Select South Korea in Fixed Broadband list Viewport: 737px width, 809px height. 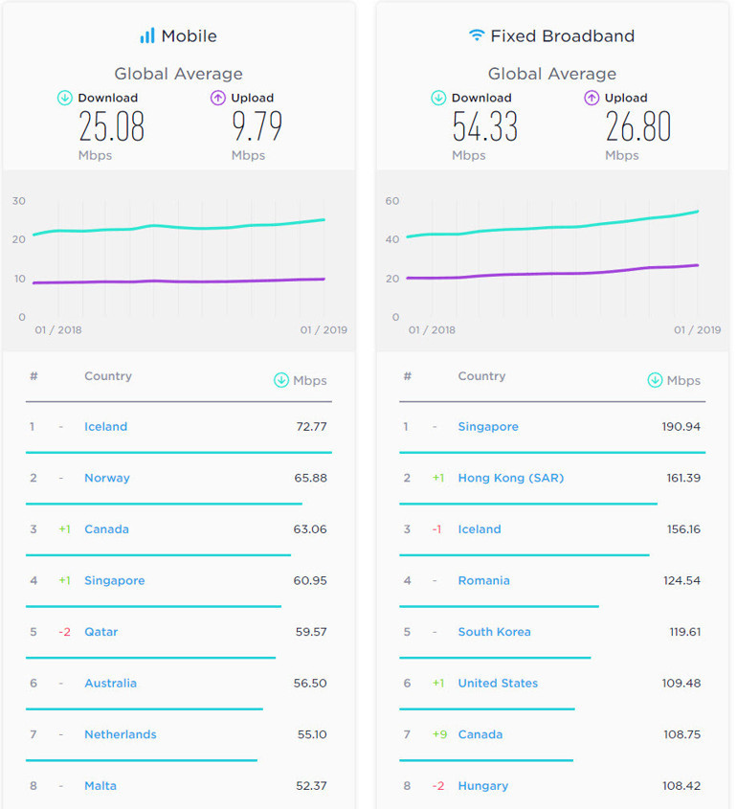tap(494, 632)
